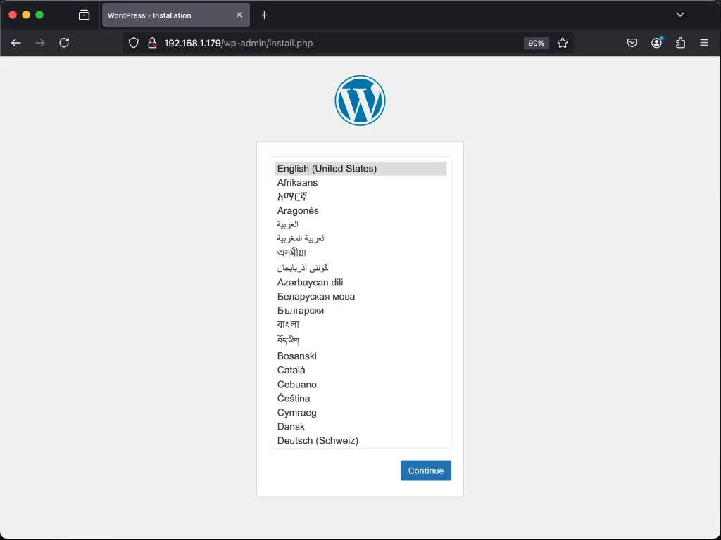Select the WordPress Installation tab

(x=169, y=14)
